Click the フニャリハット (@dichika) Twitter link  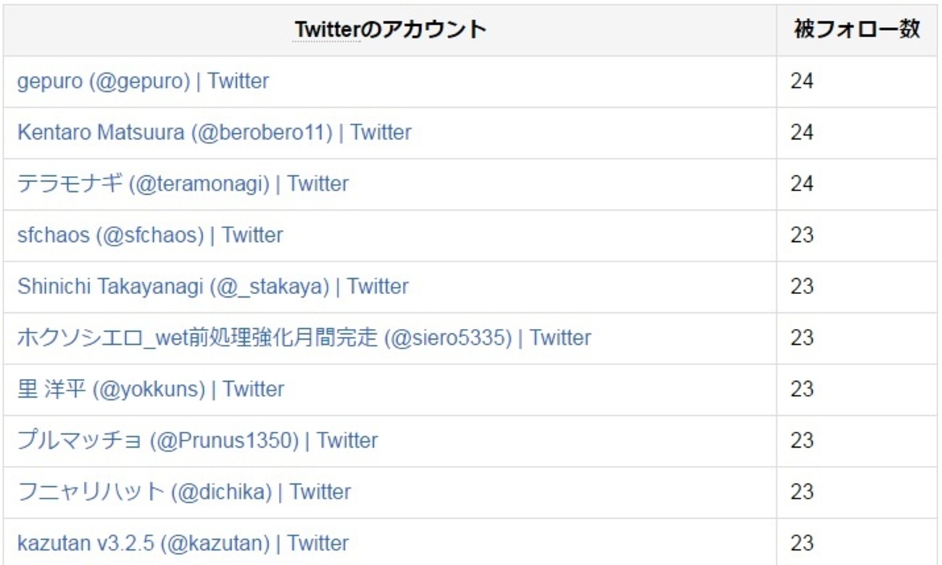click(x=184, y=493)
